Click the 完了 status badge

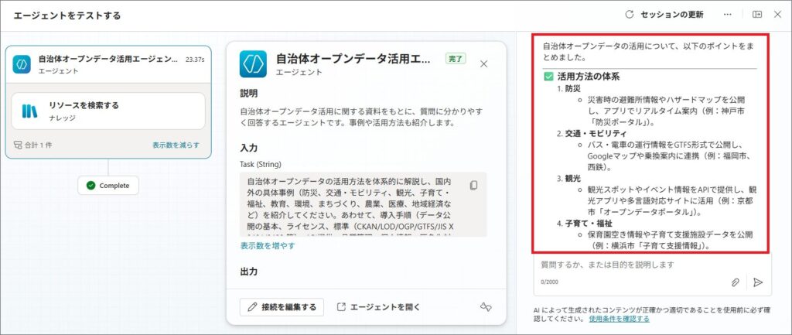456,58
